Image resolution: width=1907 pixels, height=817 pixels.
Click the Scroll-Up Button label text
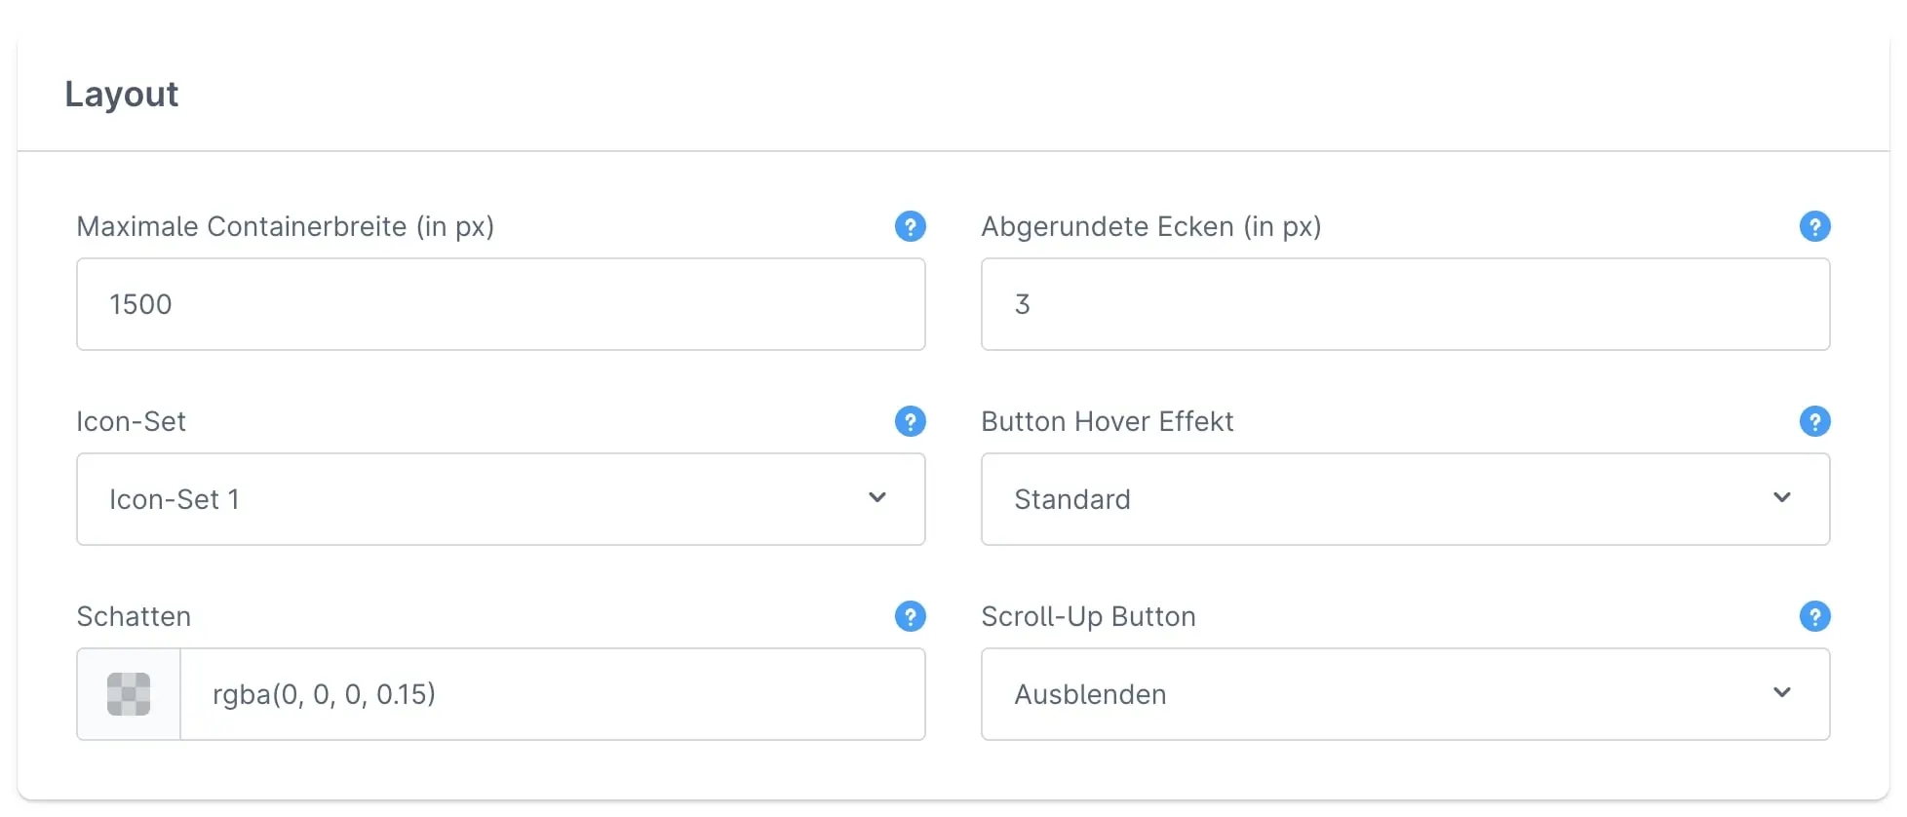[x=1088, y=616]
